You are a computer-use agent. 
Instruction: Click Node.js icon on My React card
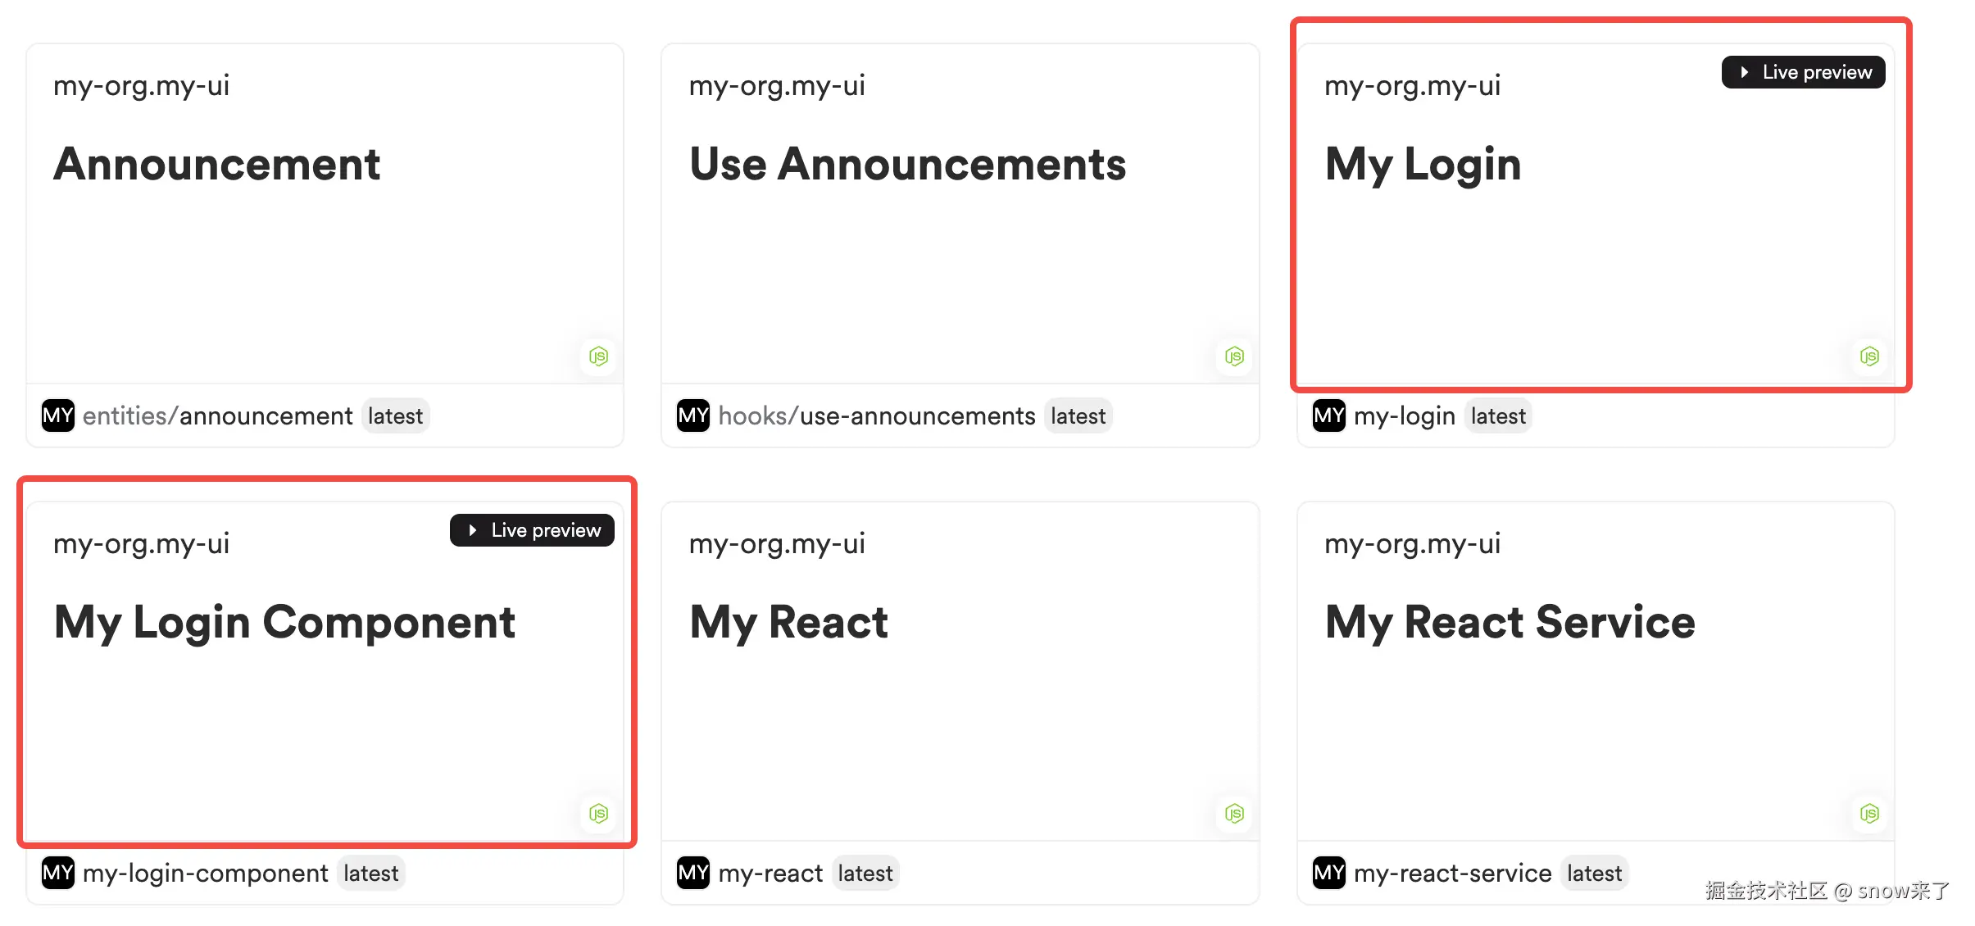point(1234,814)
